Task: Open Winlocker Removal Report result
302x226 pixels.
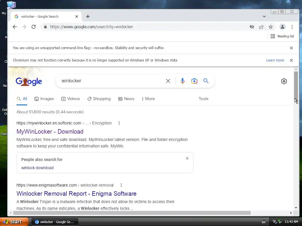Action: click(x=76, y=194)
